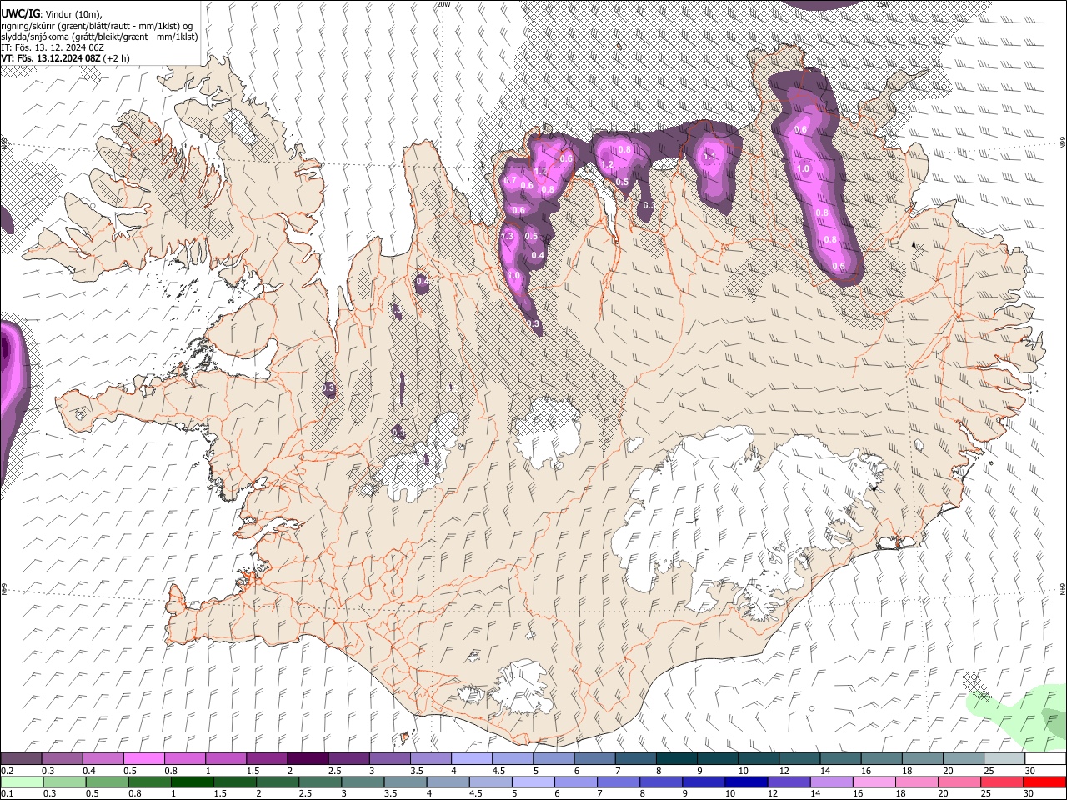Click the 0.7 snowfall value on the map

pos(511,180)
